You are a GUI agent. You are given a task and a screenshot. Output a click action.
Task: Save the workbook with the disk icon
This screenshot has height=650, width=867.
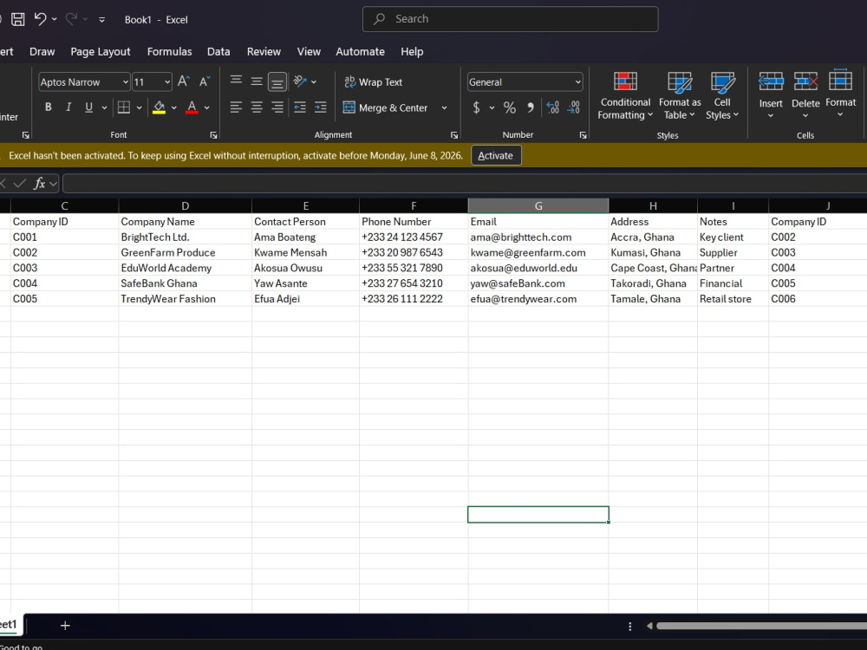pyautogui.click(x=17, y=19)
